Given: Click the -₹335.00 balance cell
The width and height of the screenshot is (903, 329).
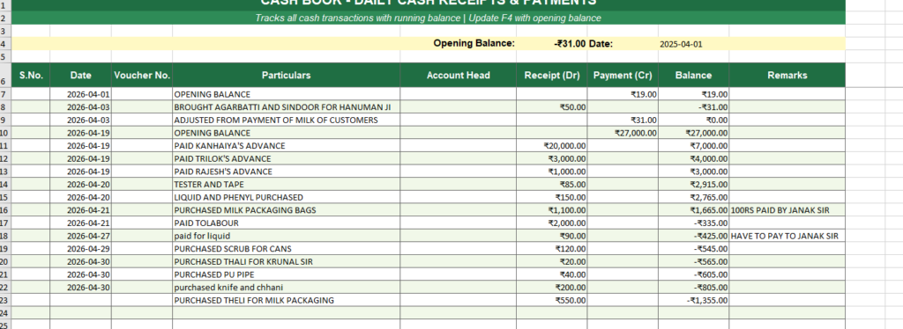Looking at the screenshot, I should pyautogui.click(x=693, y=223).
